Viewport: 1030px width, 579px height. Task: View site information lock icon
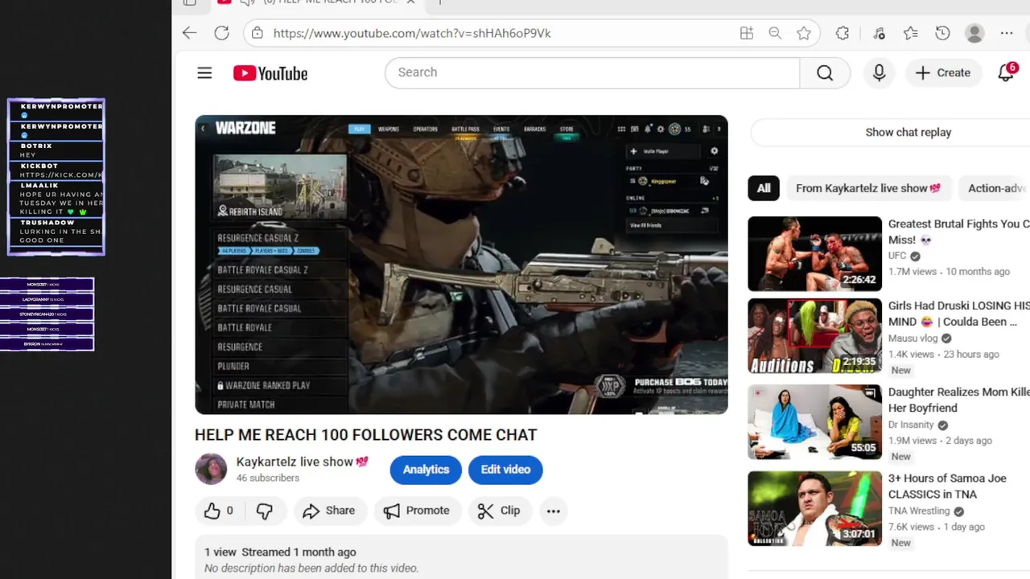(x=257, y=33)
